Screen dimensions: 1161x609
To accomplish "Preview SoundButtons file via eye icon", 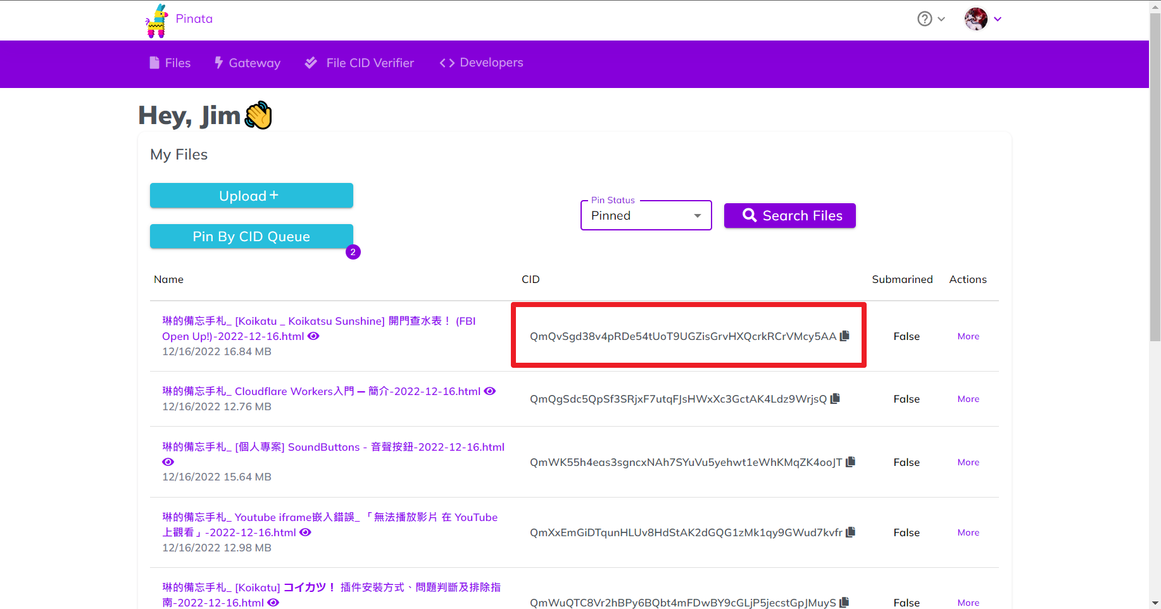I will [168, 462].
